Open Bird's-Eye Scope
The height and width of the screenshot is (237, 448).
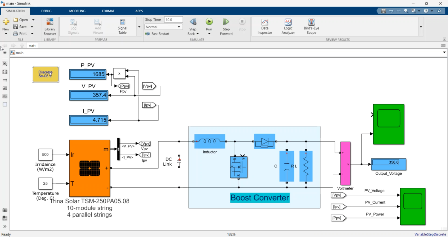311,27
